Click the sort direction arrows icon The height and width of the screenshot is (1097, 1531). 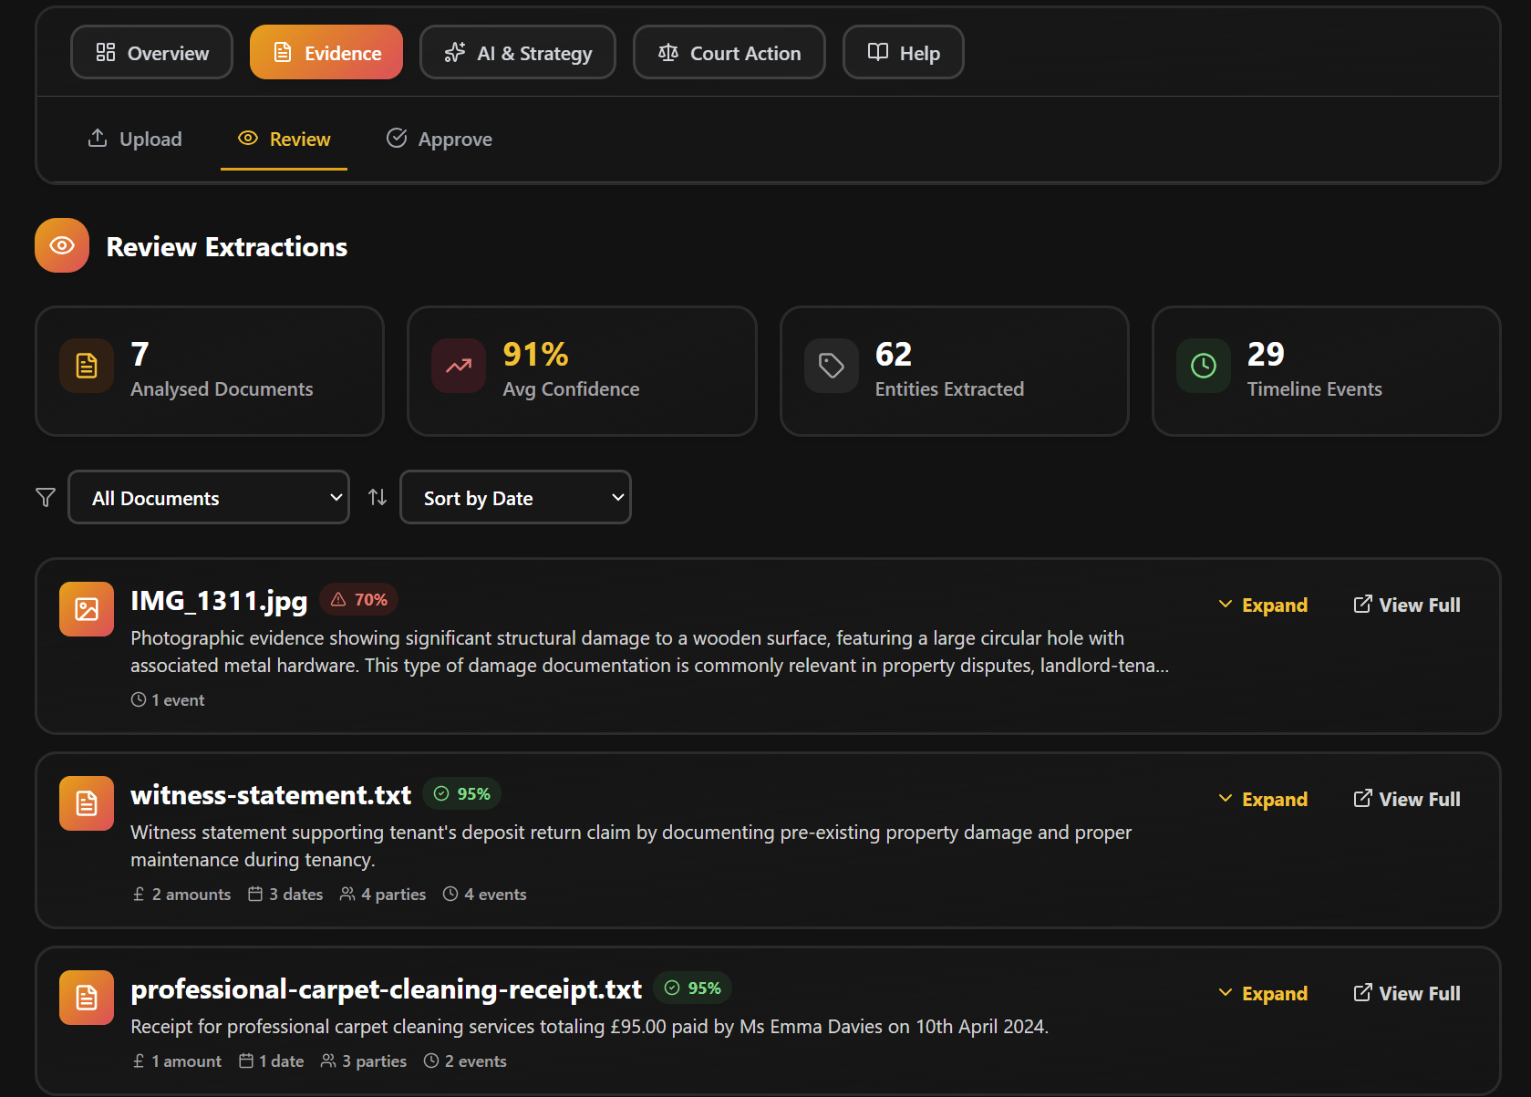tap(377, 497)
